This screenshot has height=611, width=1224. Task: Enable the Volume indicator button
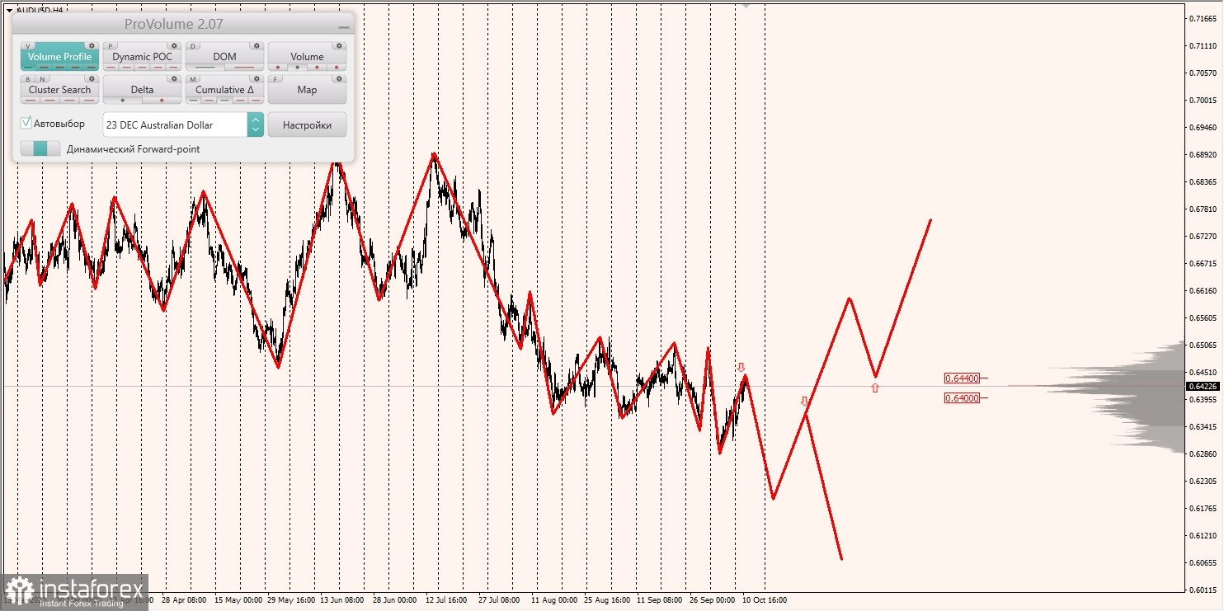pos(307,57)
